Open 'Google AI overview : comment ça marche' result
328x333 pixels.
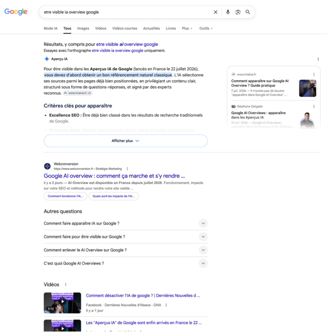tap(115, 176)
